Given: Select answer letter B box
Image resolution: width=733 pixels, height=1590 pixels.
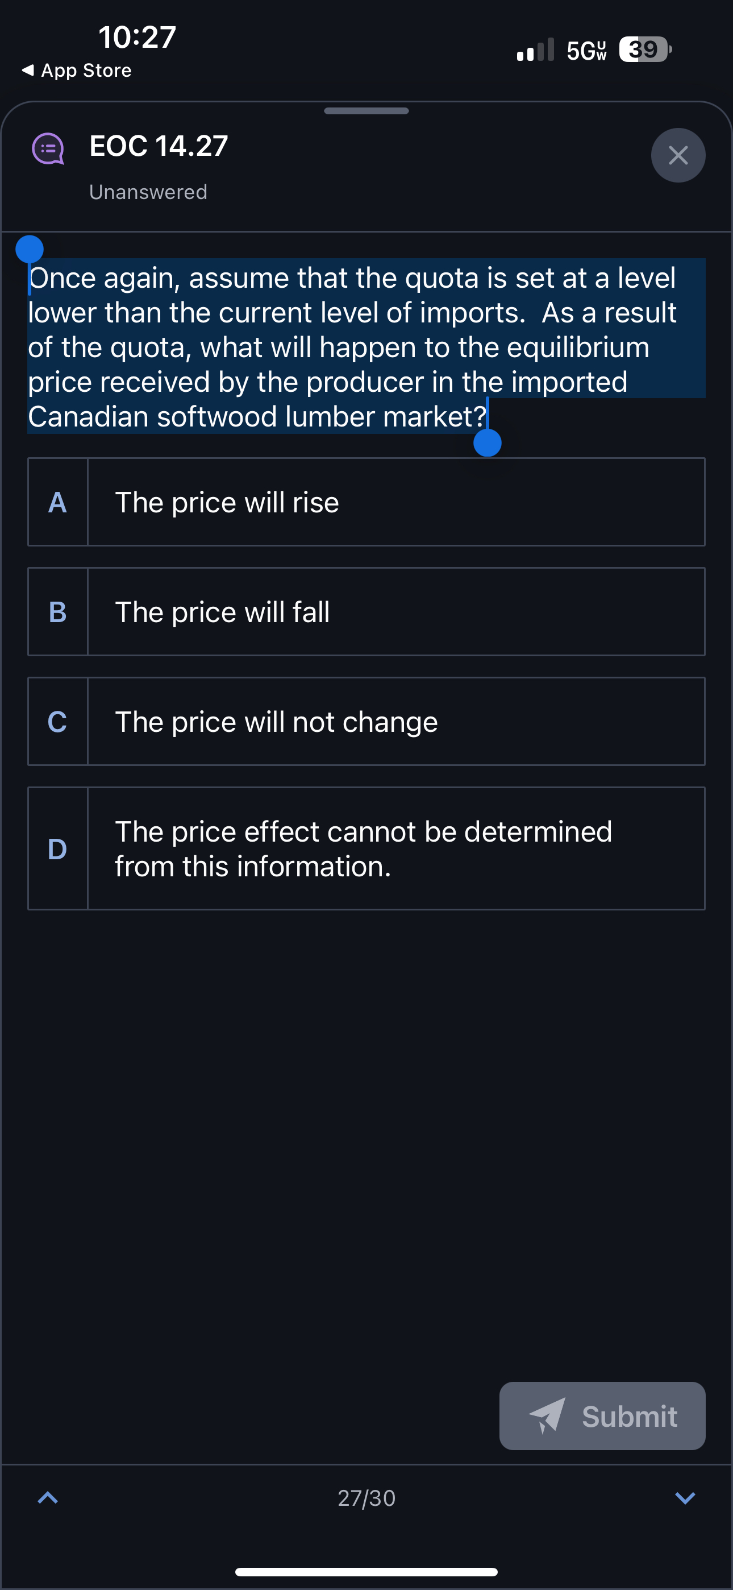Looking at the screenshot, I should 58,612.
